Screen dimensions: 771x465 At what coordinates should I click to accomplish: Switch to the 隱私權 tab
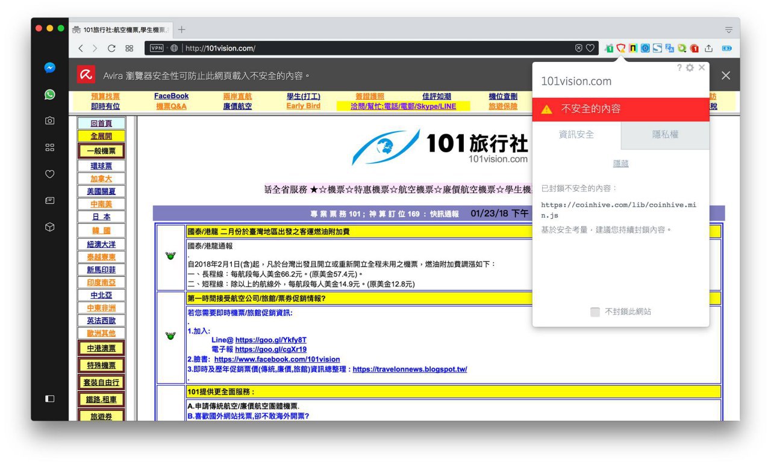(x=665, y=135)
